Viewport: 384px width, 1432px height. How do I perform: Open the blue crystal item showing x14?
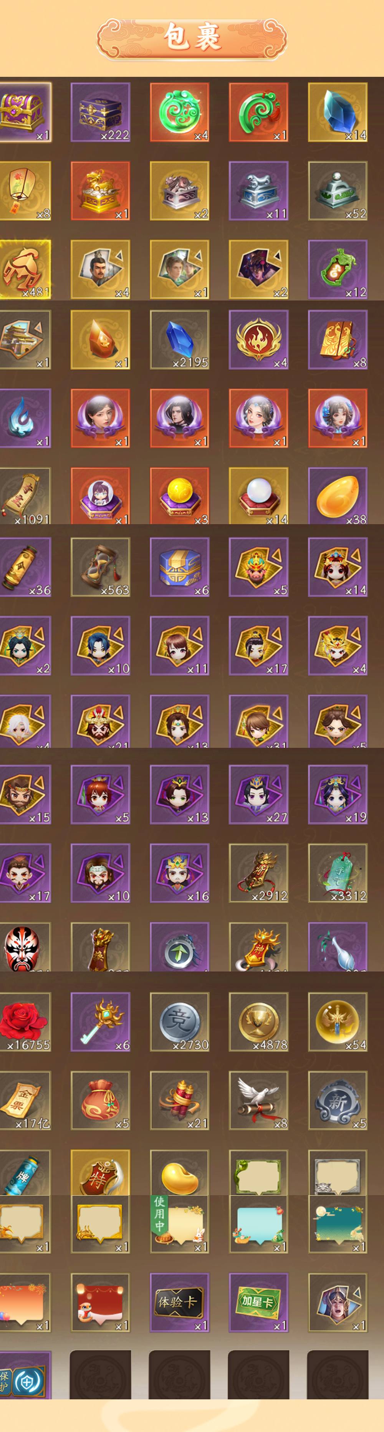(x=337, y=112)
